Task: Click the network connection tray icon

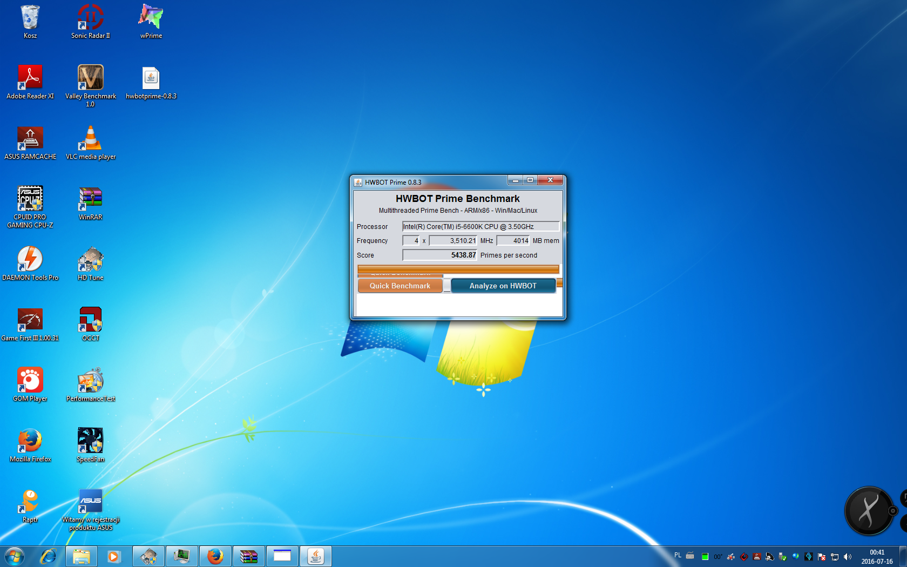Action: (835, 557)
